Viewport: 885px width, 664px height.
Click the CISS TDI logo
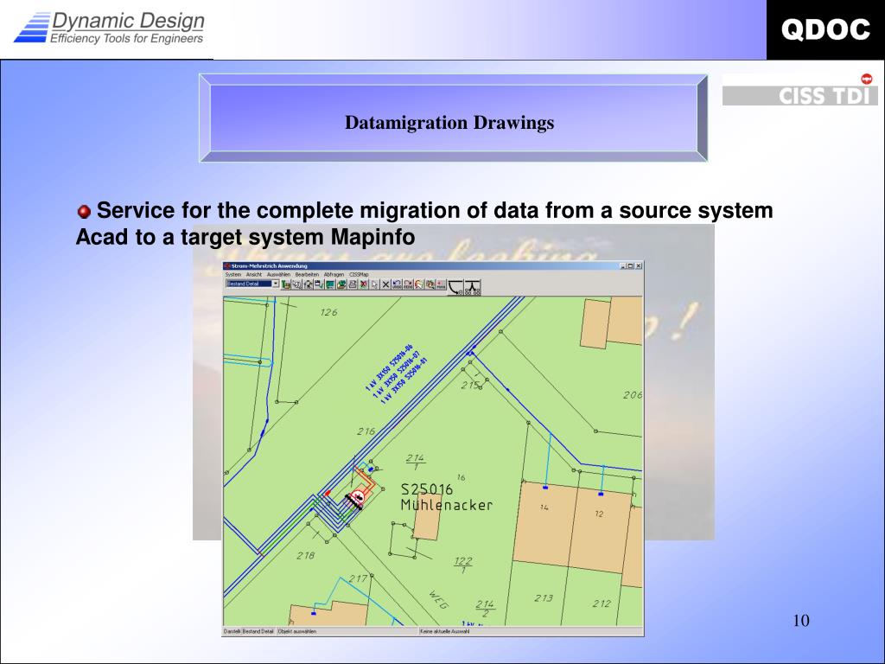pyautogui.click(x=799, y=90)
